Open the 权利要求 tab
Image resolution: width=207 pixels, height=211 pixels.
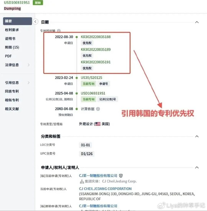coord(12,30)
